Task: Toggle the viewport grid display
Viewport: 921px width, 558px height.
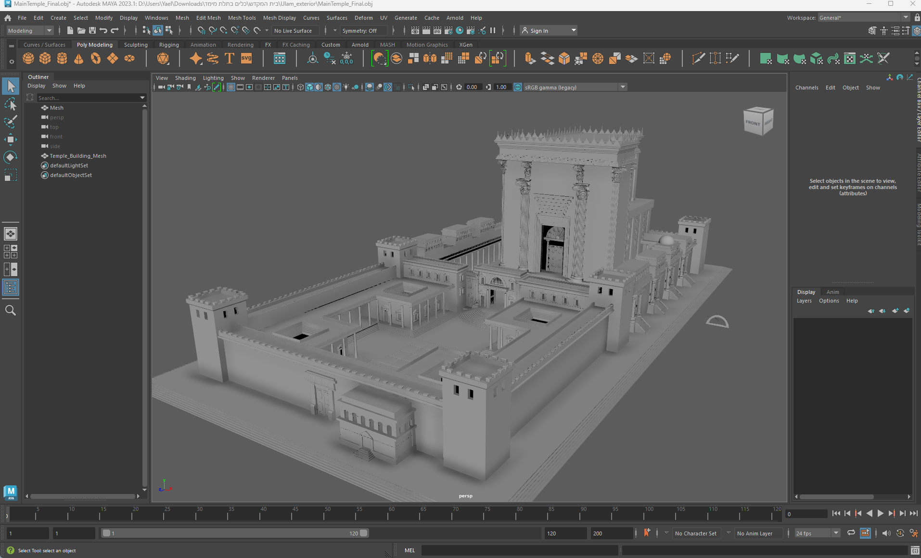Action: click(x=231, y=87)
